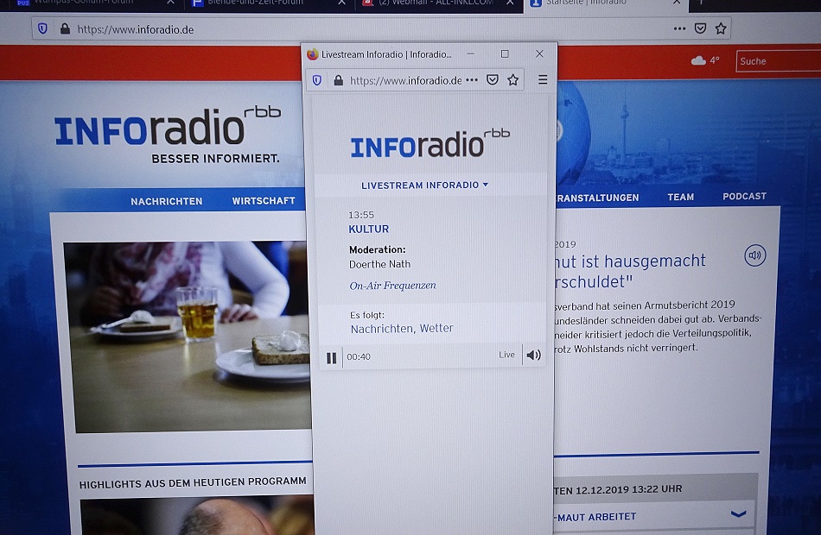Click the weather cloud icon showing 4°

(x=698, y=60)
